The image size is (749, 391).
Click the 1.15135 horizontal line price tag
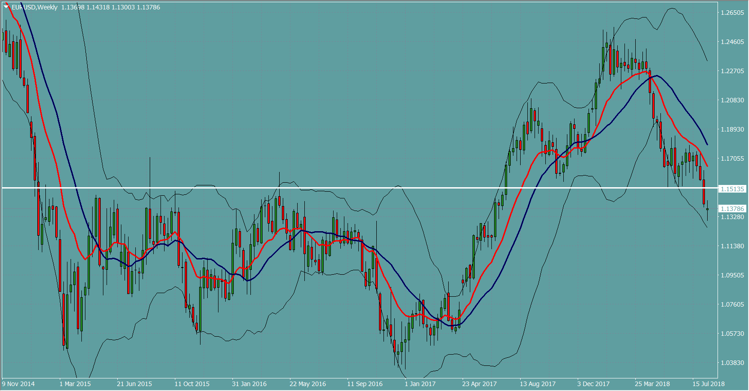point(732,189)
